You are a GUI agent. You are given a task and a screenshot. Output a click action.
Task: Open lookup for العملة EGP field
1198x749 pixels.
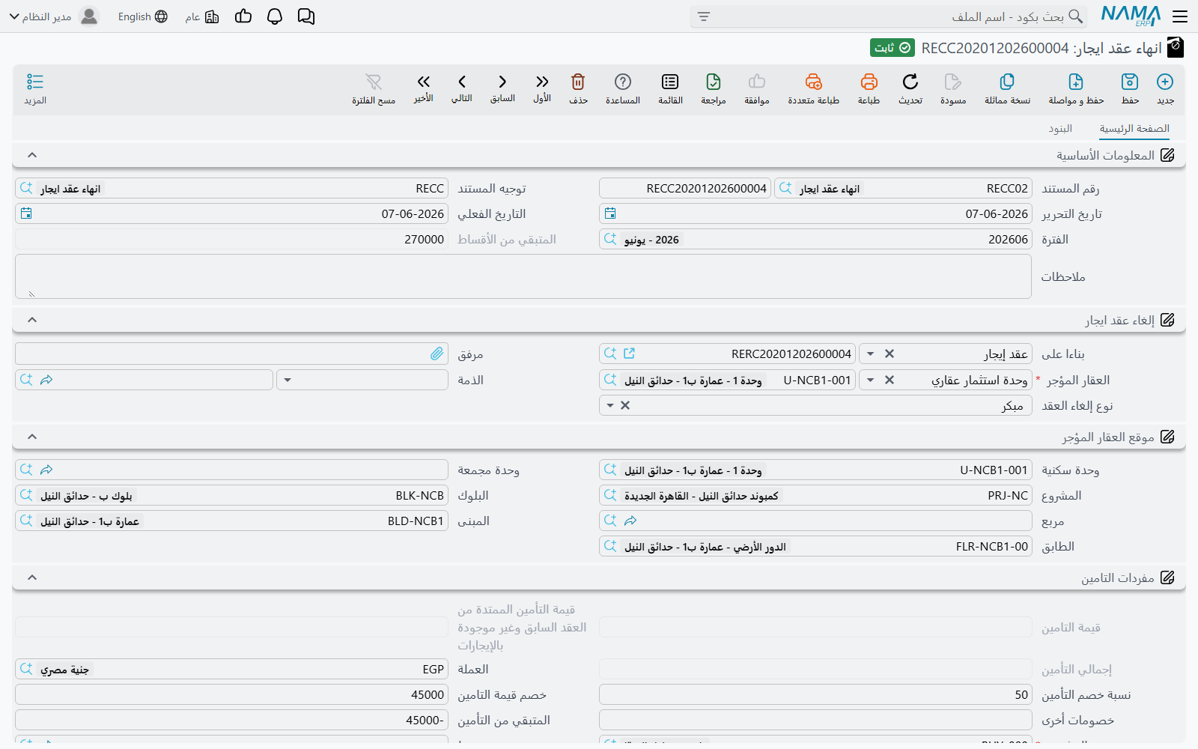(x=26, y=669)
